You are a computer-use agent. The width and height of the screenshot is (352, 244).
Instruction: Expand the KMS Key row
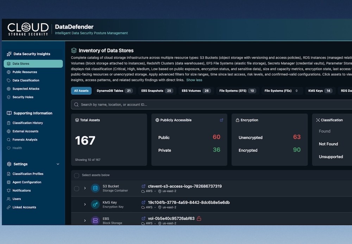point(85,204)
